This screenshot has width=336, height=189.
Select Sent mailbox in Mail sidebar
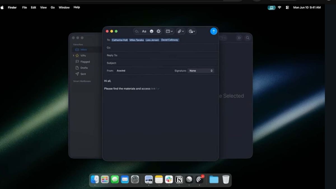click(x=81, y=74)
